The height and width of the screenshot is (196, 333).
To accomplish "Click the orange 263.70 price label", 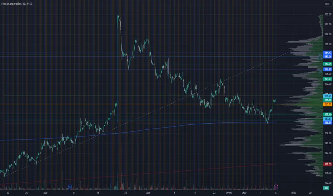I will click(x=328, y=104).
